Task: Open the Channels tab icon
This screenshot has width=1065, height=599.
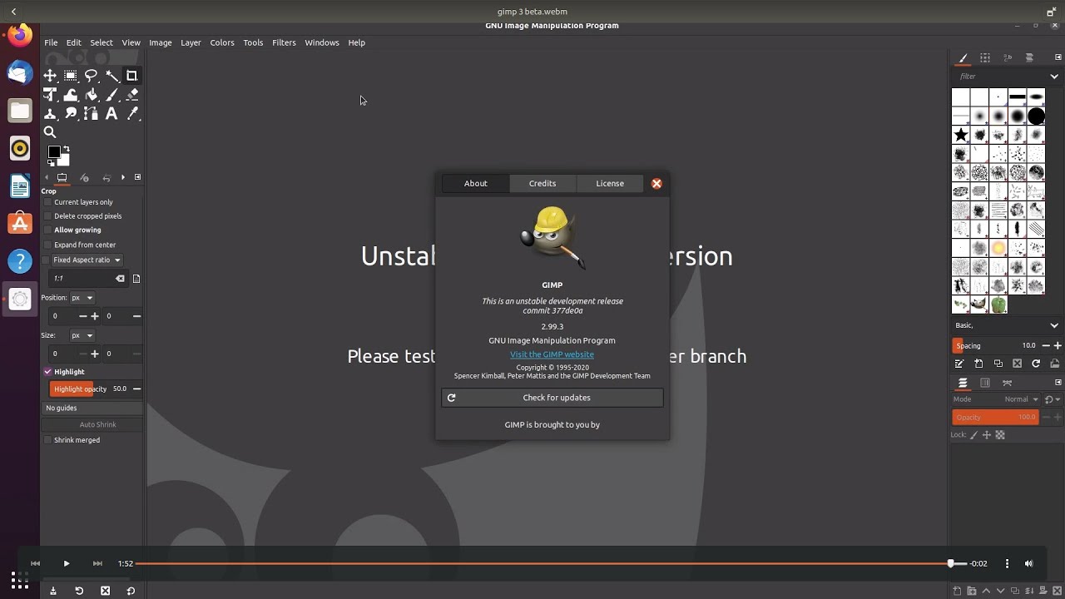Action: tap(985, 383)
